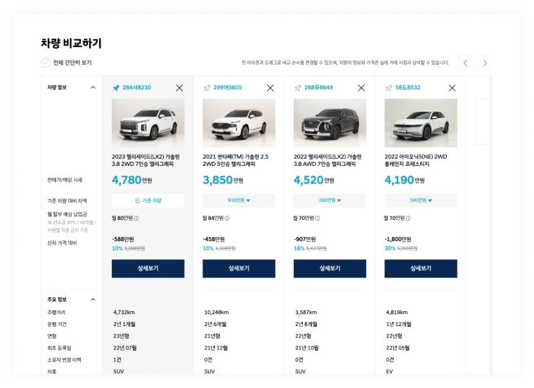This screenshot has height=388, width=534.
Task: Toggle 전체 간단히 보기 checkbox
Action: [46, 63]
